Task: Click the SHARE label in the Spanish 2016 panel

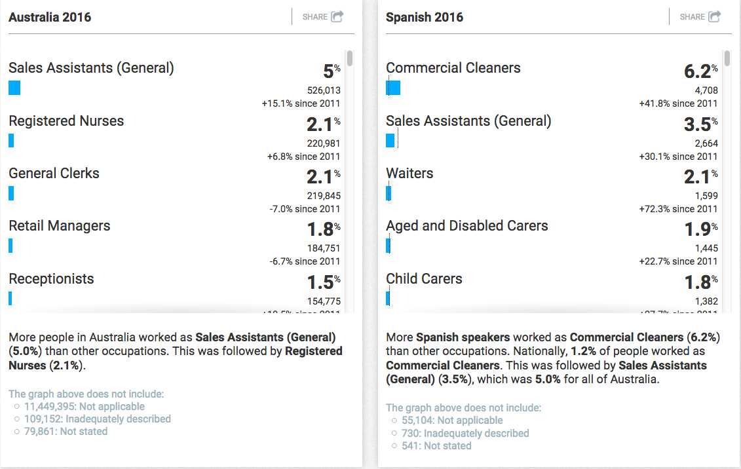Action: coord(693,17)
